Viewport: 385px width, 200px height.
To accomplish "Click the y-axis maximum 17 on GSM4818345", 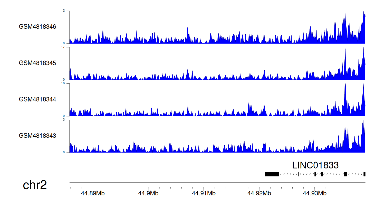I will (63, 47).
